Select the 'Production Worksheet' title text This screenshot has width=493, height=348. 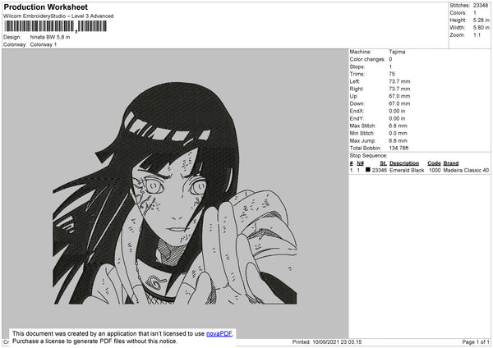click(x=45, y=7)
